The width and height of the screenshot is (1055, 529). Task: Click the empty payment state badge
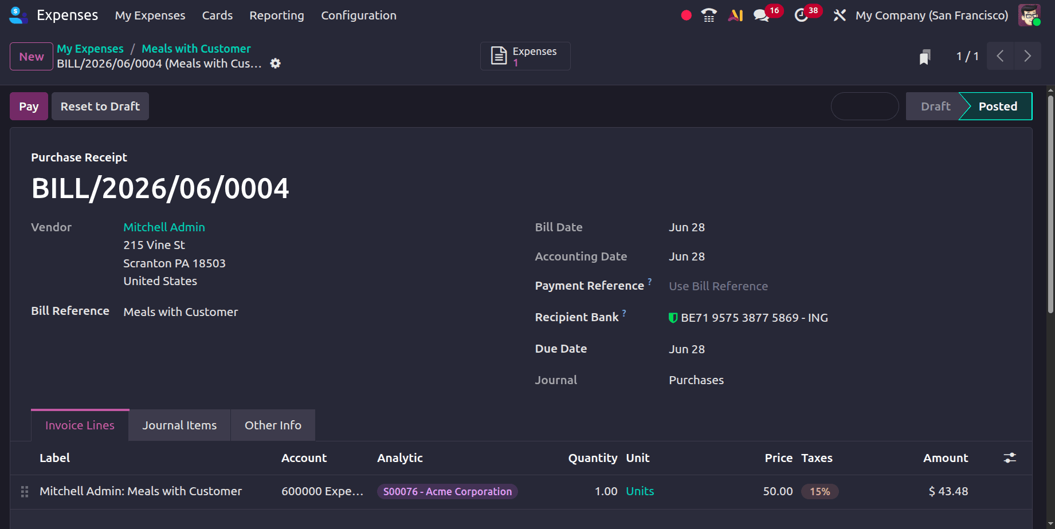[865, 106]
